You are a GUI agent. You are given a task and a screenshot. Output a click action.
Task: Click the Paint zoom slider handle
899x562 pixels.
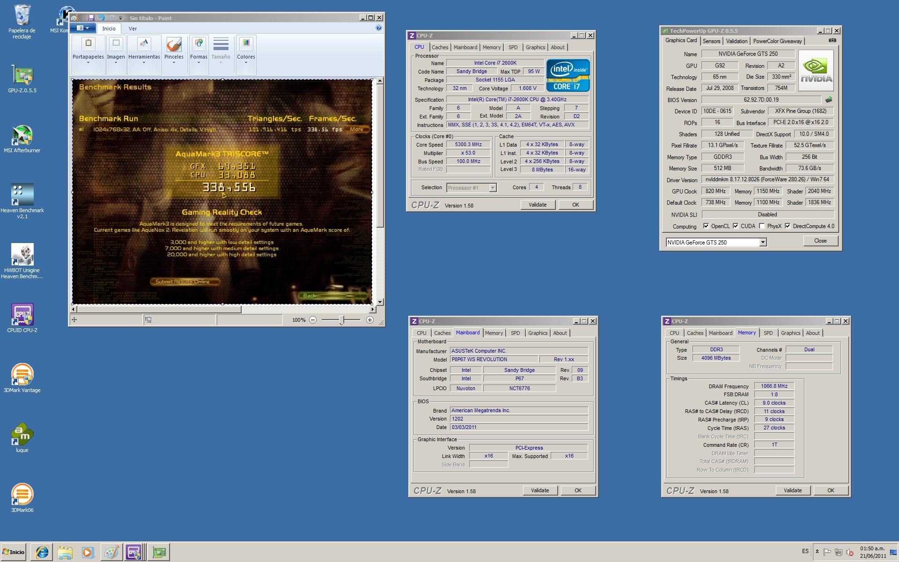[x=342, y=320]
